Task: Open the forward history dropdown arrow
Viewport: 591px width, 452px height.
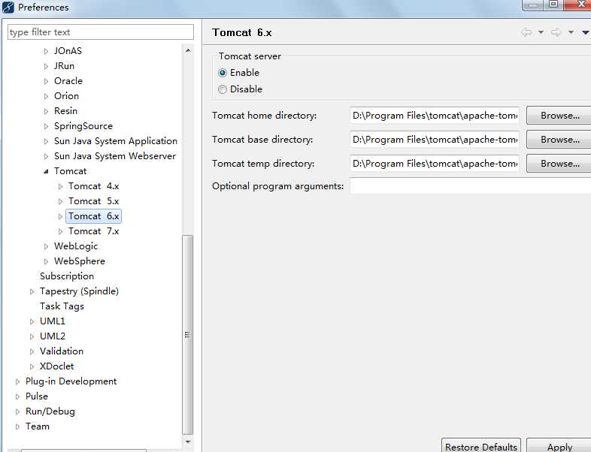Action: point(571,32)
